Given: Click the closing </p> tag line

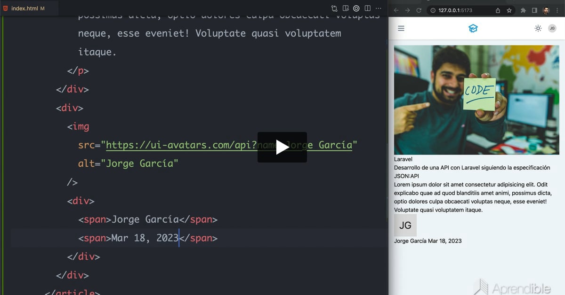Looking at the screenshot, I should click(x=78, y=71).
